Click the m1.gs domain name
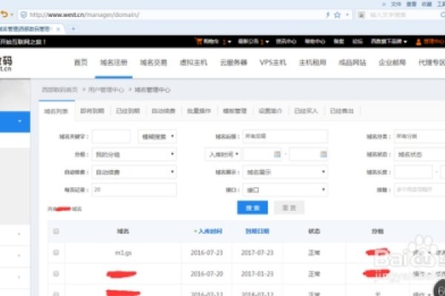The width and height of the screenshot is (445, 296). coord(123,252)
